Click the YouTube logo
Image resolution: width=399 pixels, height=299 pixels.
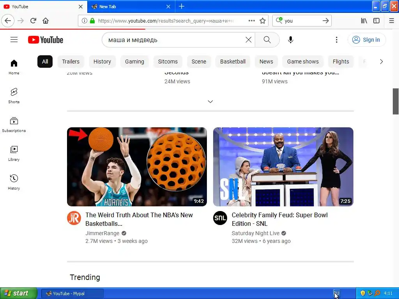coord(46,40)
